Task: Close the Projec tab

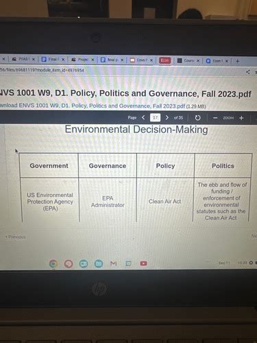Action: (93, 60)
